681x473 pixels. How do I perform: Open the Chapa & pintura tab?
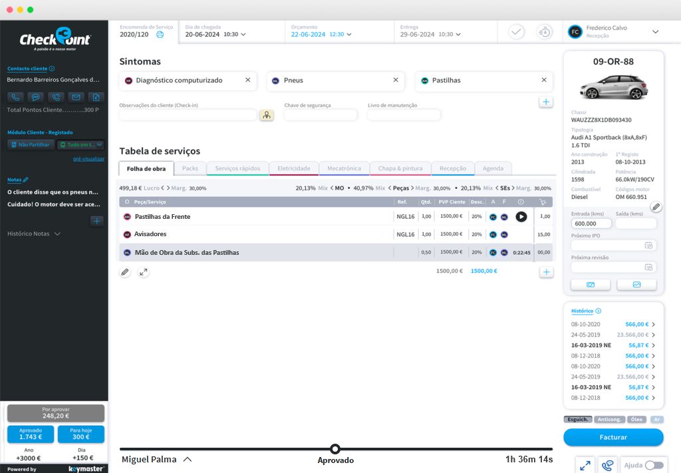pyautogui.click(x=400, y=169)
